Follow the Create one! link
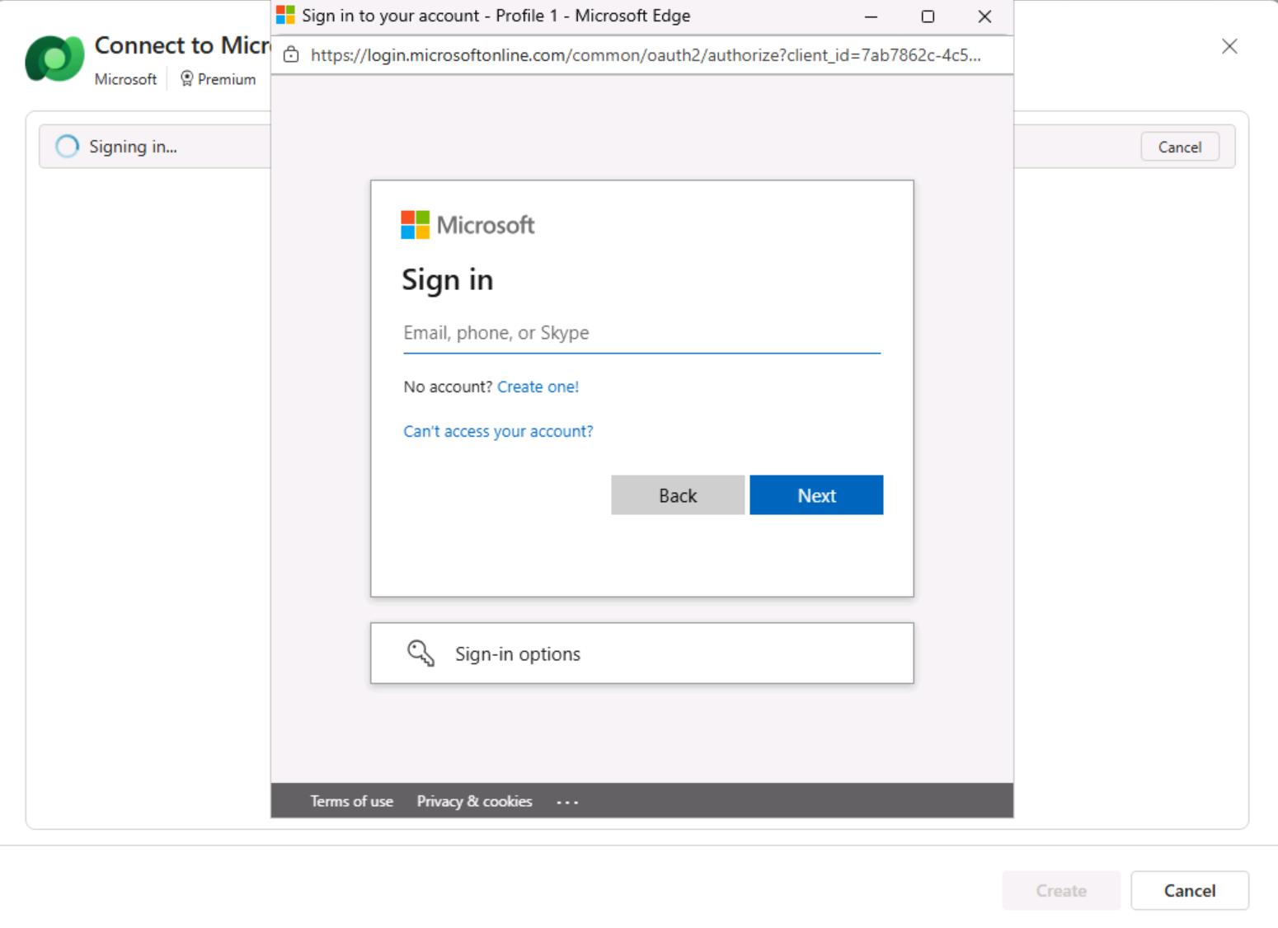Viewport: 1278px width, 928px height. 538,387
